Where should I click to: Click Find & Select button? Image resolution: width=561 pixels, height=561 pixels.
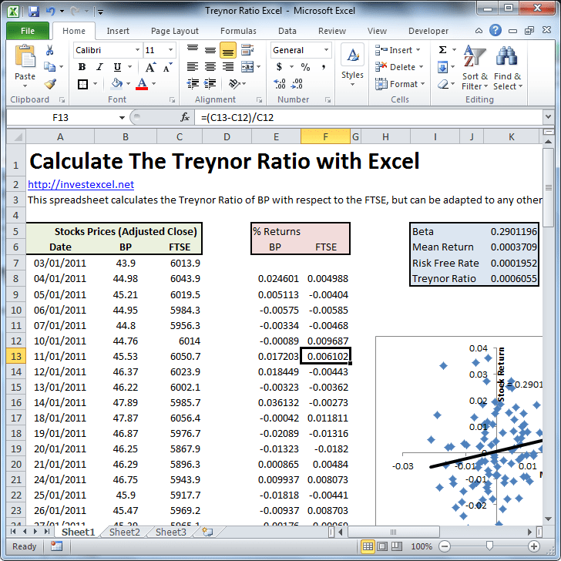pos(508,68)
